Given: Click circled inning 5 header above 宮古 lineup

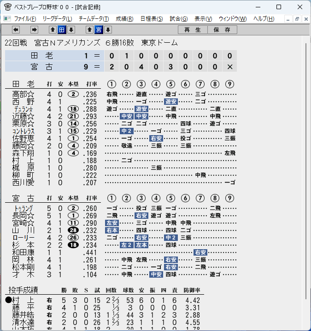Looking at the screenshot, I should coord(171,198).
